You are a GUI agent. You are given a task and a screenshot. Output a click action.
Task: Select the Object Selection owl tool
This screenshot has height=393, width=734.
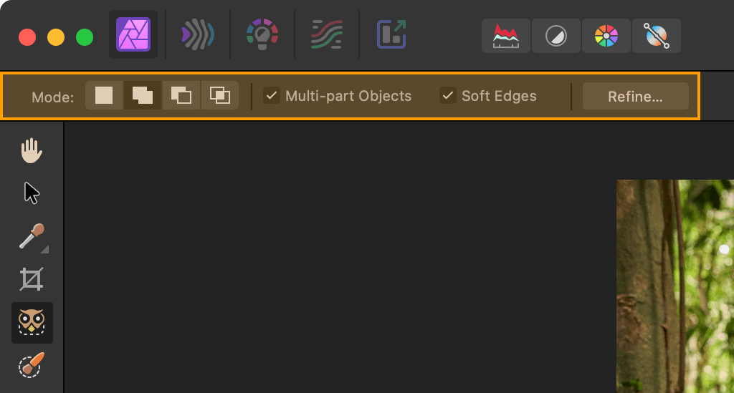coord(32,322)
